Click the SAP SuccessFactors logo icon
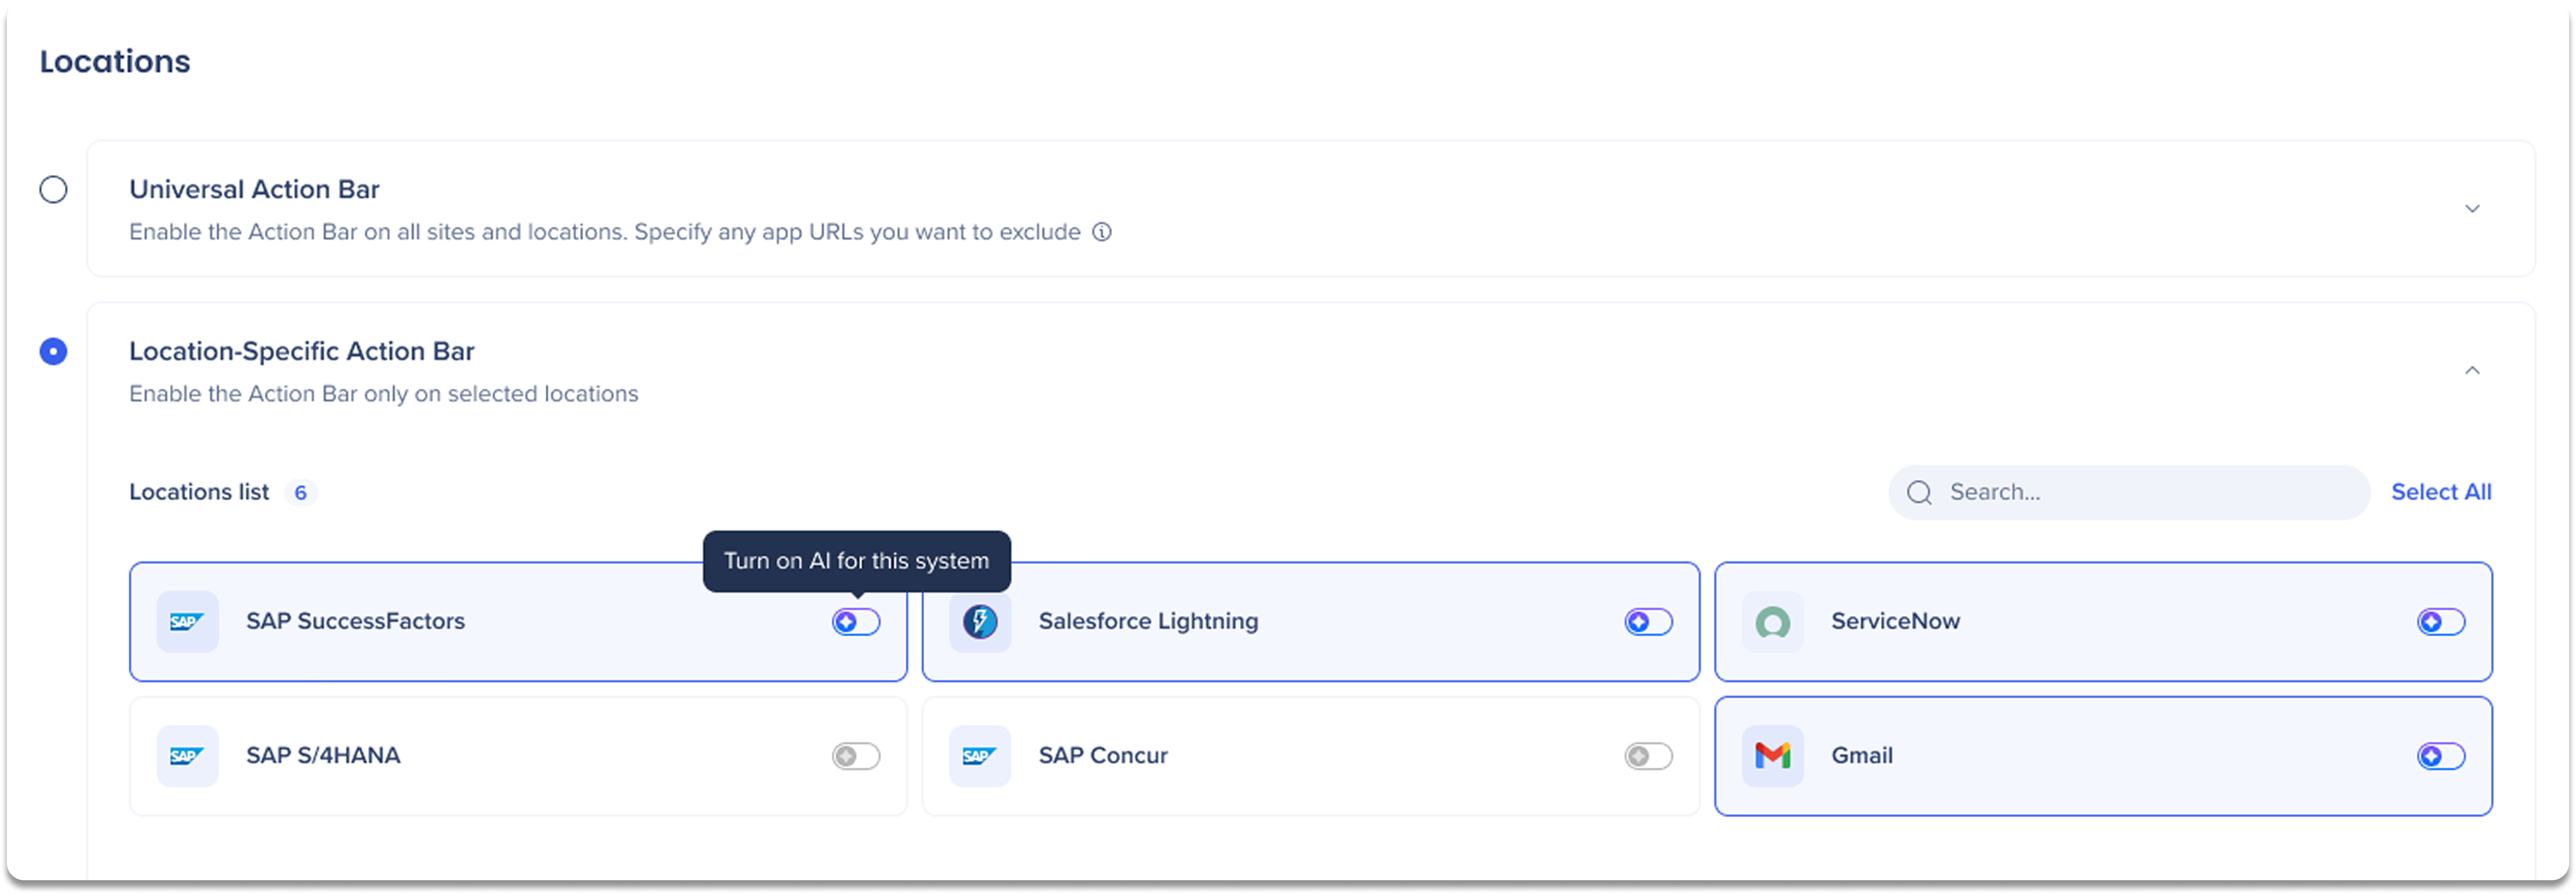2576x894 pixels. (x=187, y=621)
